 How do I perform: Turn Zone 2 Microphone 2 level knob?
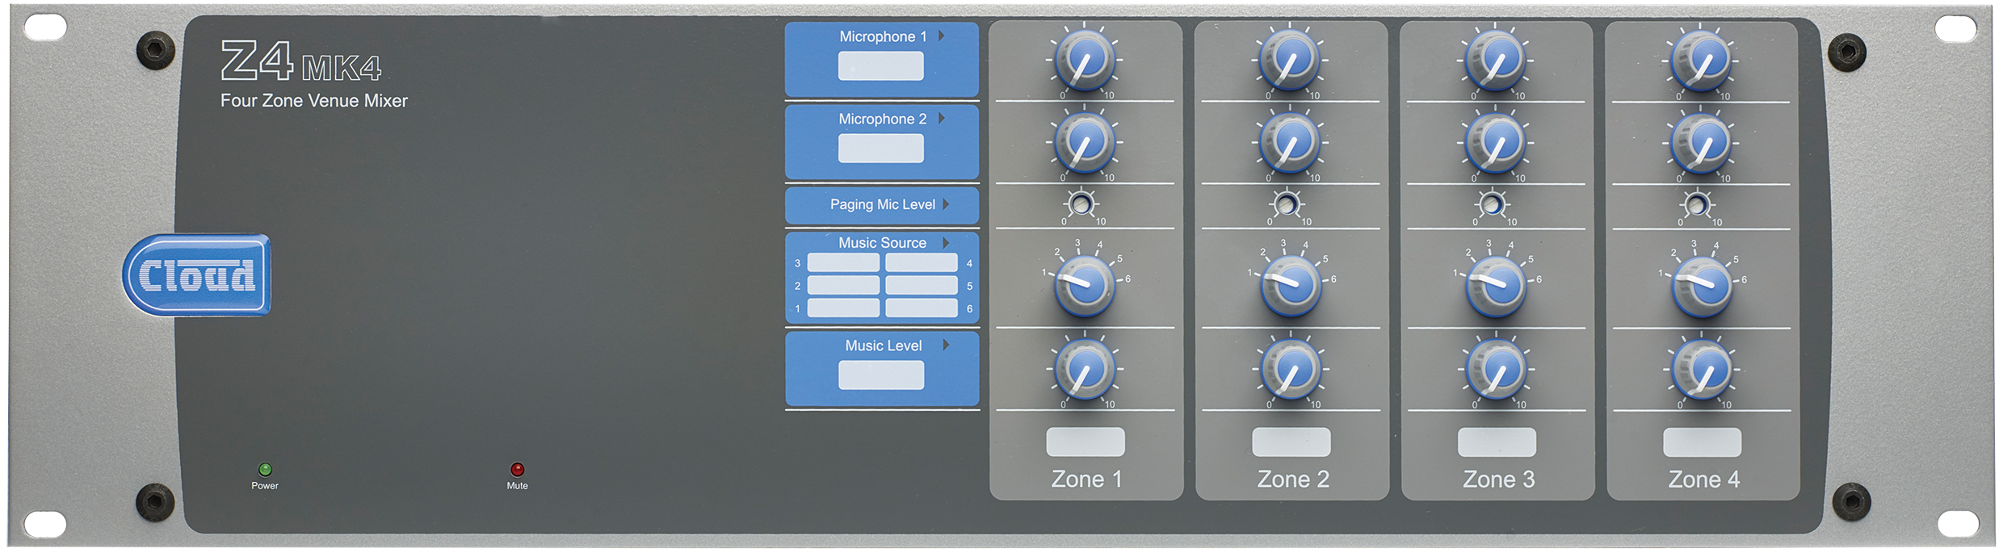pos(1290,142)
